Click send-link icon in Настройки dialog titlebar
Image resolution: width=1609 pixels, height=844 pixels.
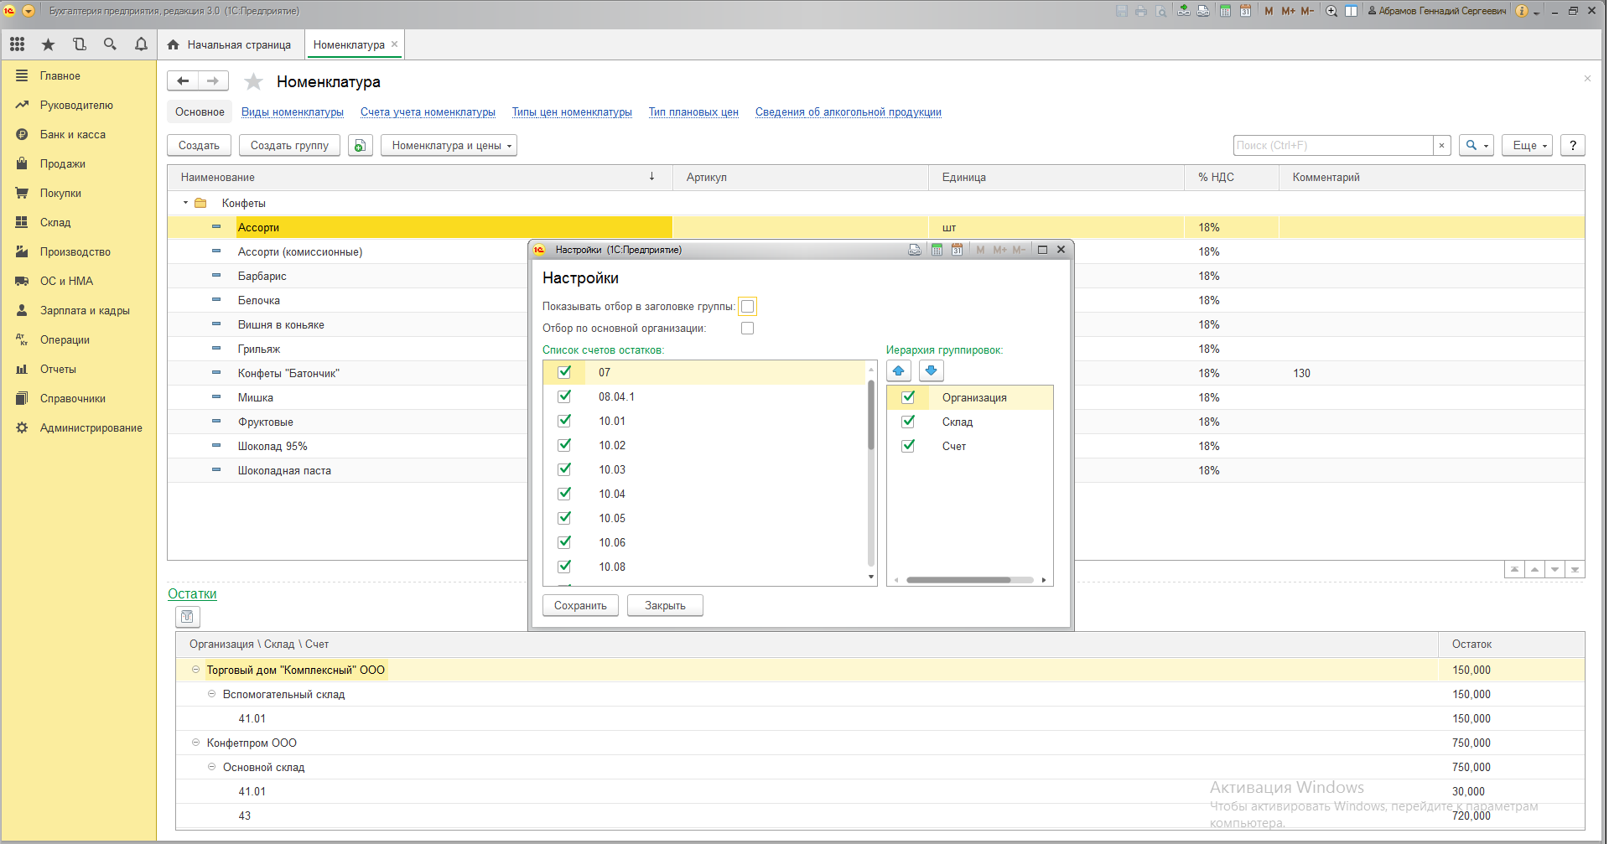[915, 250]
